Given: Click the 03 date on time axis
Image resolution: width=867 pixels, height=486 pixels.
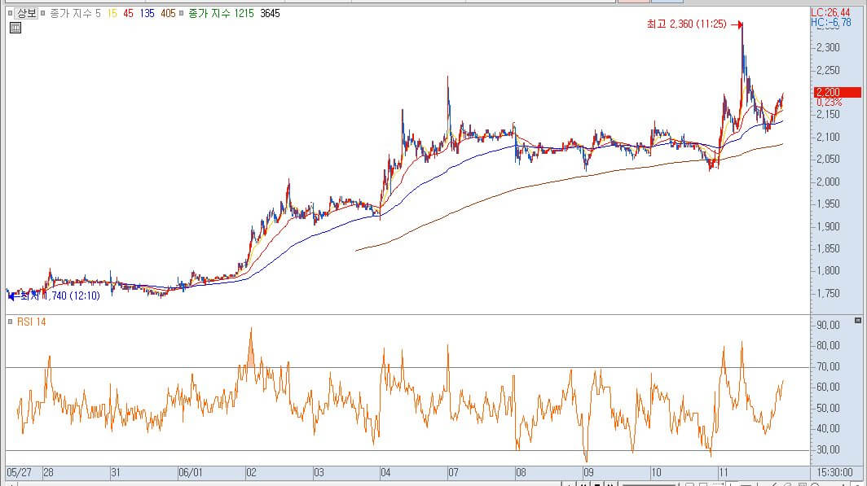Looking at the screenshot, I should [x=319, y=473].
